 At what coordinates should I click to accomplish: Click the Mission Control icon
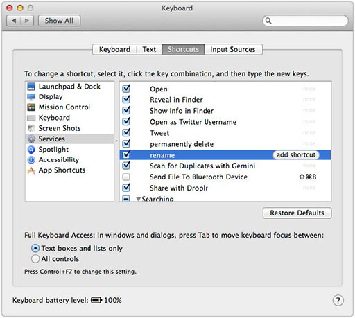pyautogui.click(x=31, y=107)
